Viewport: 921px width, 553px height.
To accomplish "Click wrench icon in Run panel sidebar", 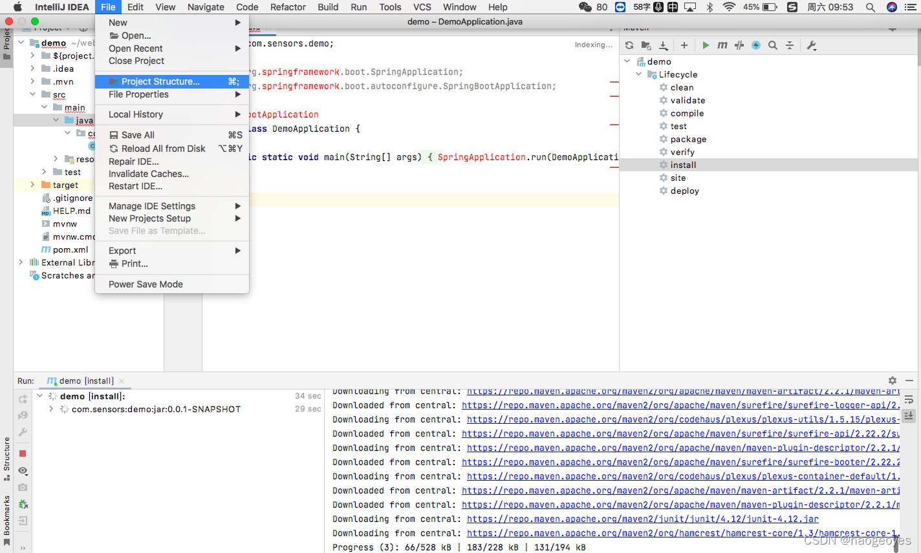I will pos(23,432).
